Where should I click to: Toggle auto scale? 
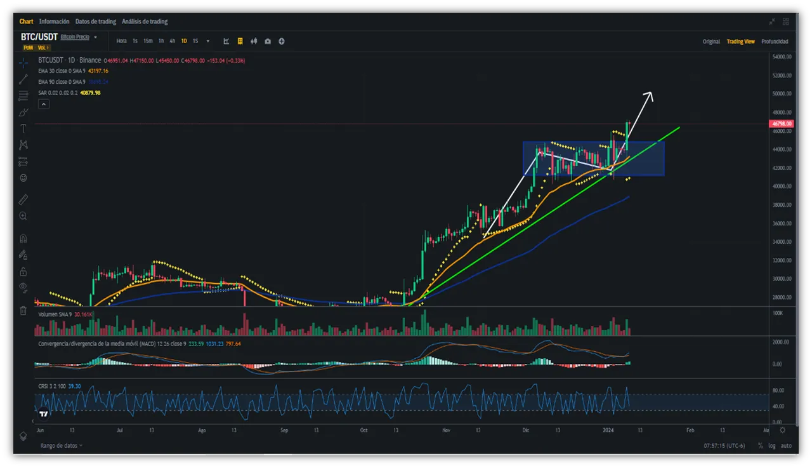786,446
